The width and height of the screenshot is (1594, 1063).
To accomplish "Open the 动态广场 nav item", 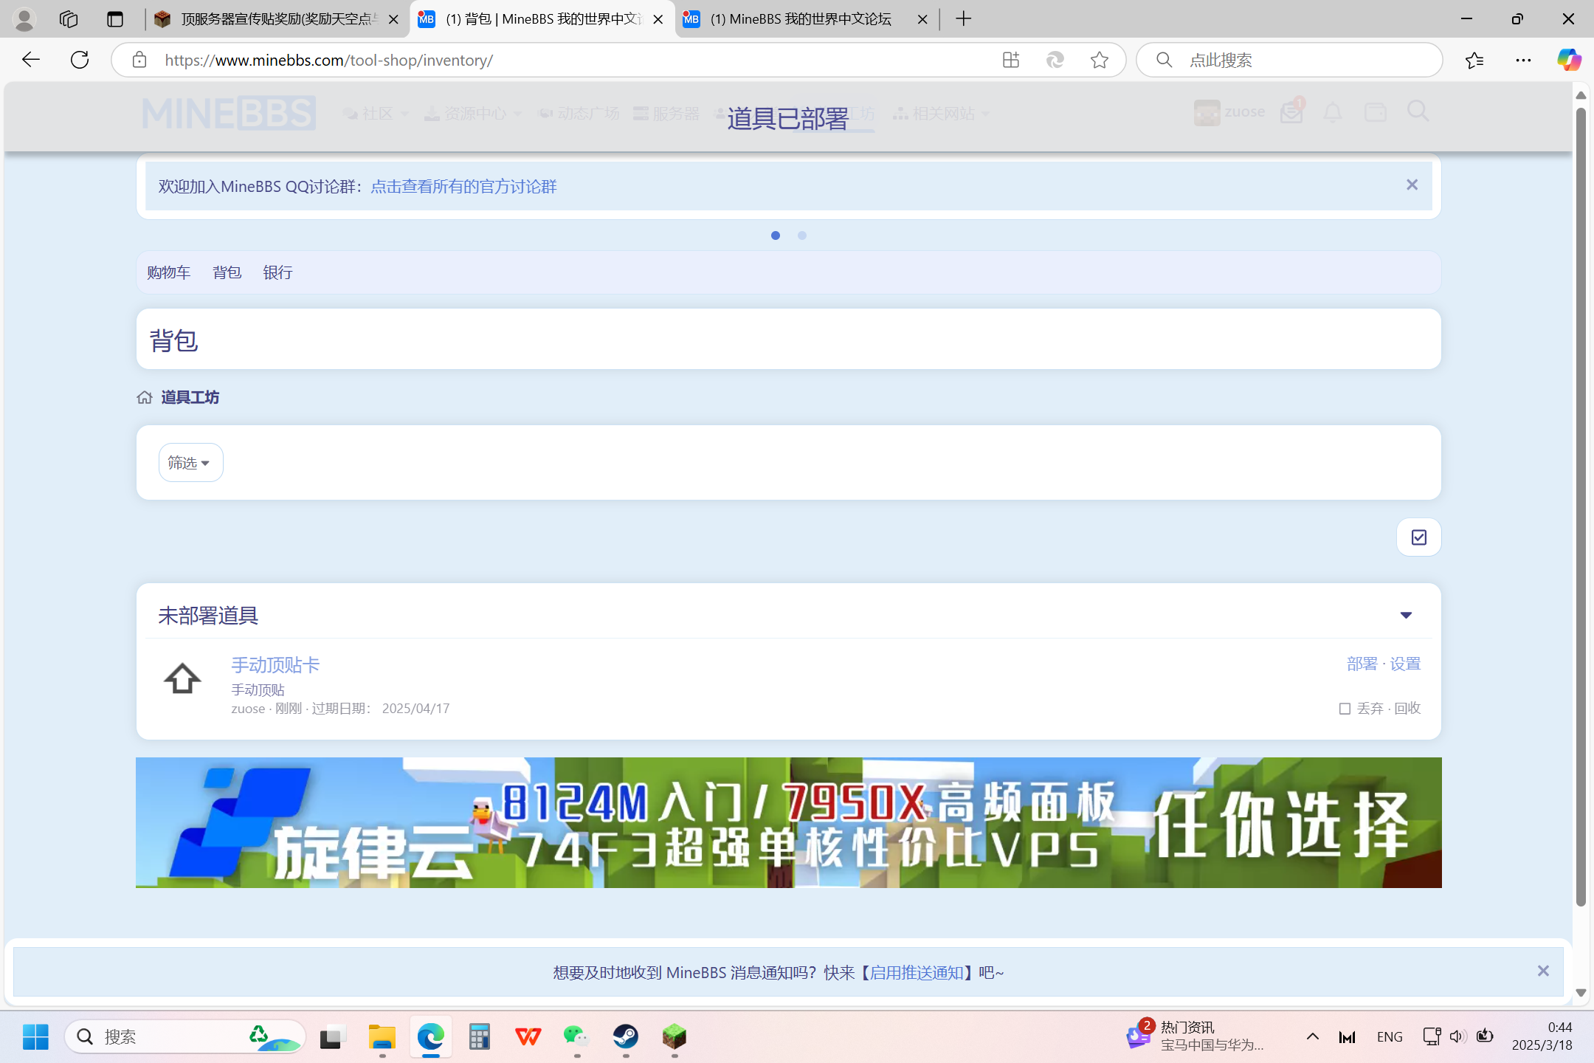I will coord(579,113).
